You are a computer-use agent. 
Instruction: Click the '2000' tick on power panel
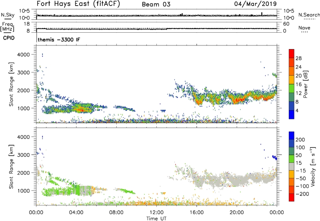tap(23, 90)
